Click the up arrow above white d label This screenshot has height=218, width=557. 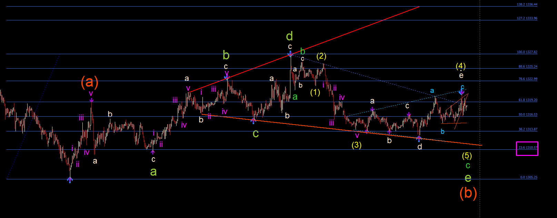[419, 139]
